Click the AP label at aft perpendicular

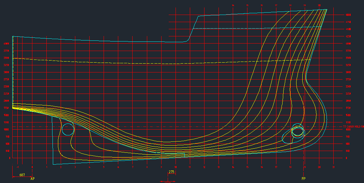[32, 179]
